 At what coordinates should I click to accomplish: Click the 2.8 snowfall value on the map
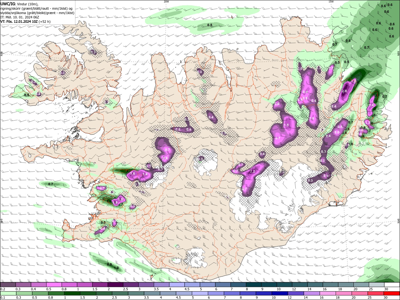pyautogui.click(x=344, y=91)
